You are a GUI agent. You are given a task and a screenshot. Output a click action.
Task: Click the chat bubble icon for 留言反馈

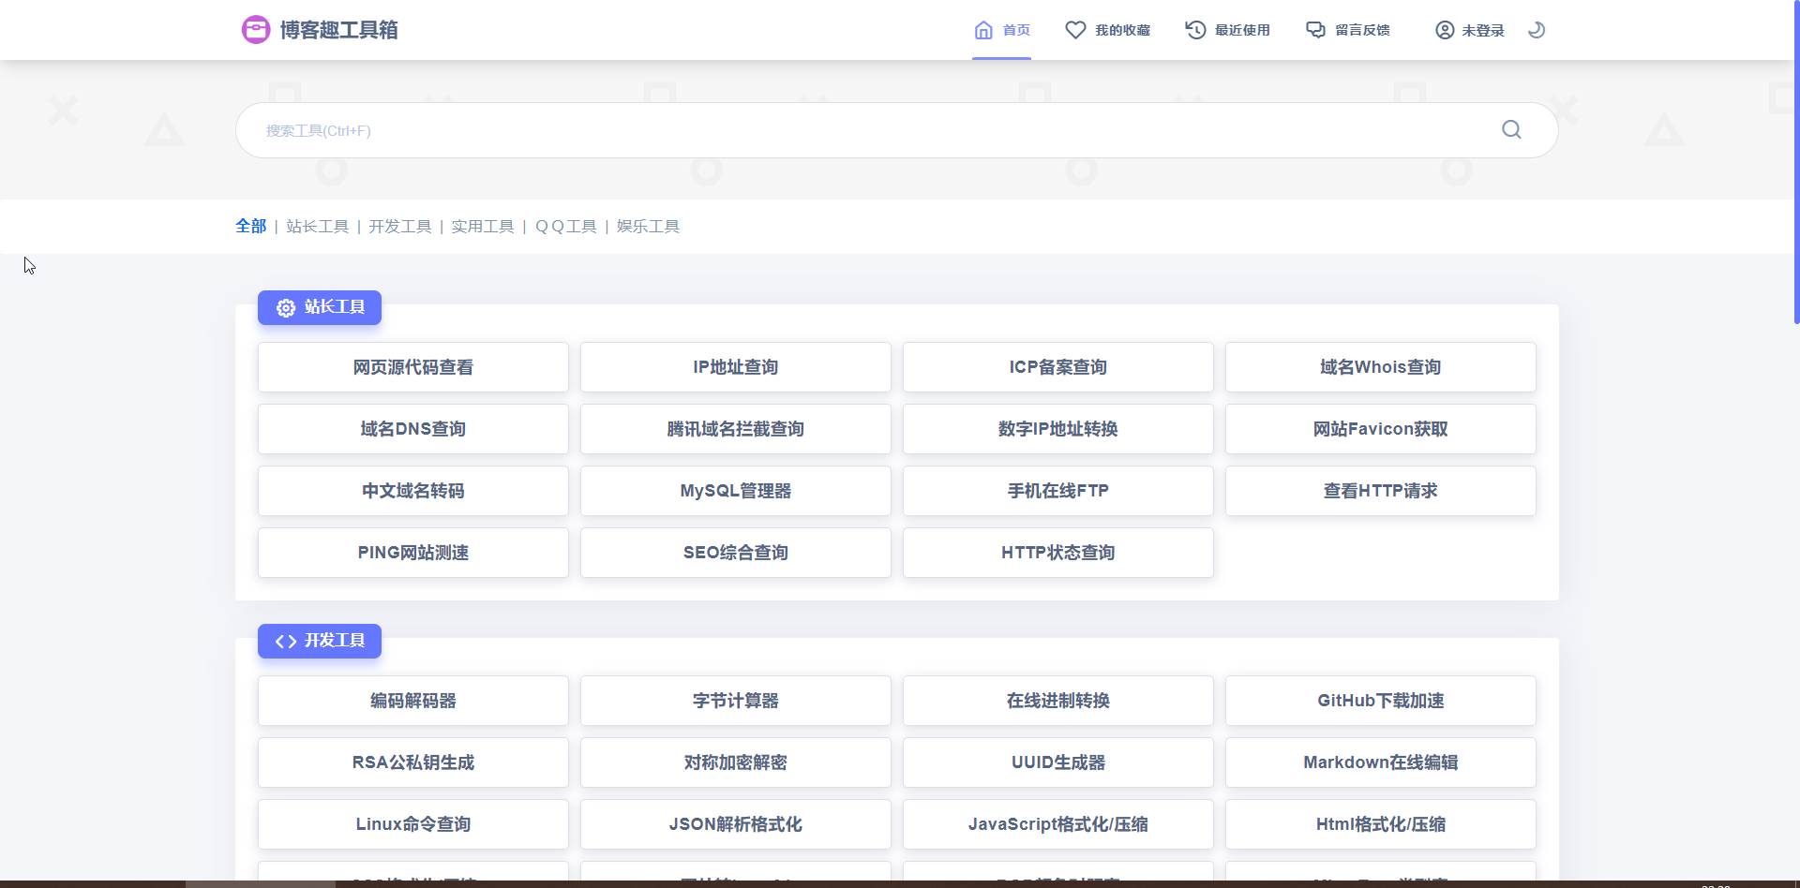[1315, 30]
